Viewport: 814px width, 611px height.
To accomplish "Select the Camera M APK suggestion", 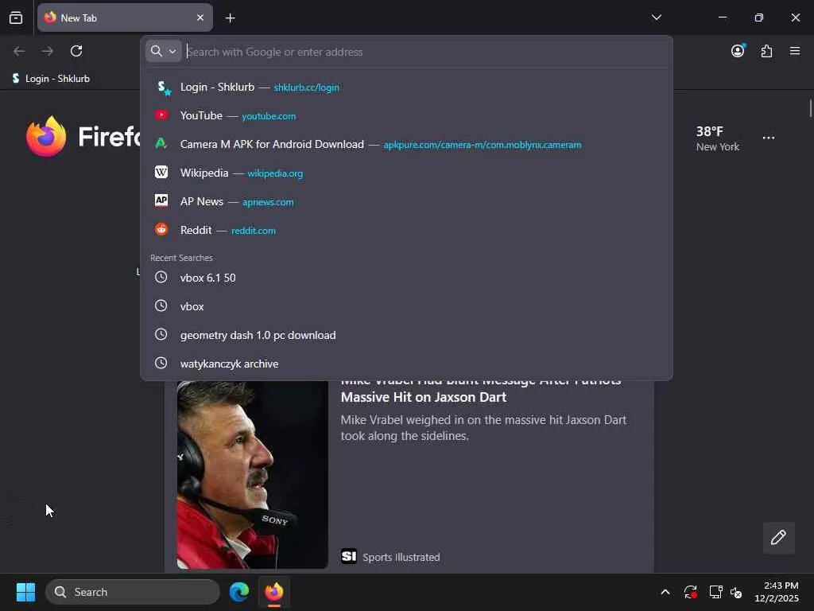I will coord(406,145).
